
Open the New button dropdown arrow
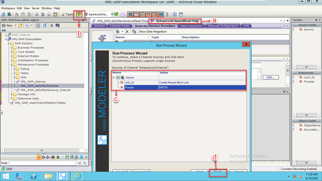pos(15,26)
